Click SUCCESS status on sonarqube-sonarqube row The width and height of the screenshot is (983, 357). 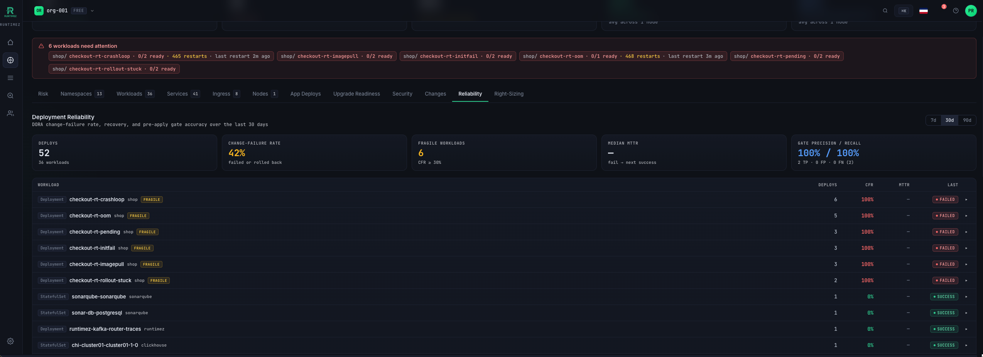pyautogui.click(x=944, y=297)
